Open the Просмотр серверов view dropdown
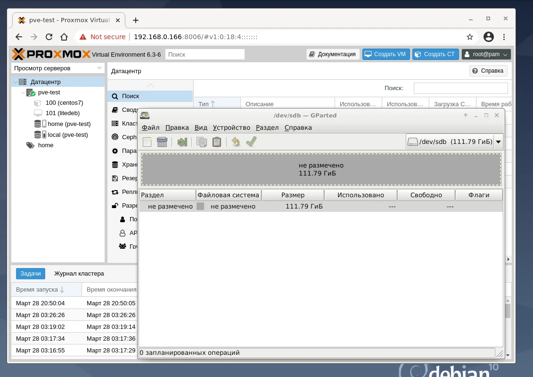 58,68
